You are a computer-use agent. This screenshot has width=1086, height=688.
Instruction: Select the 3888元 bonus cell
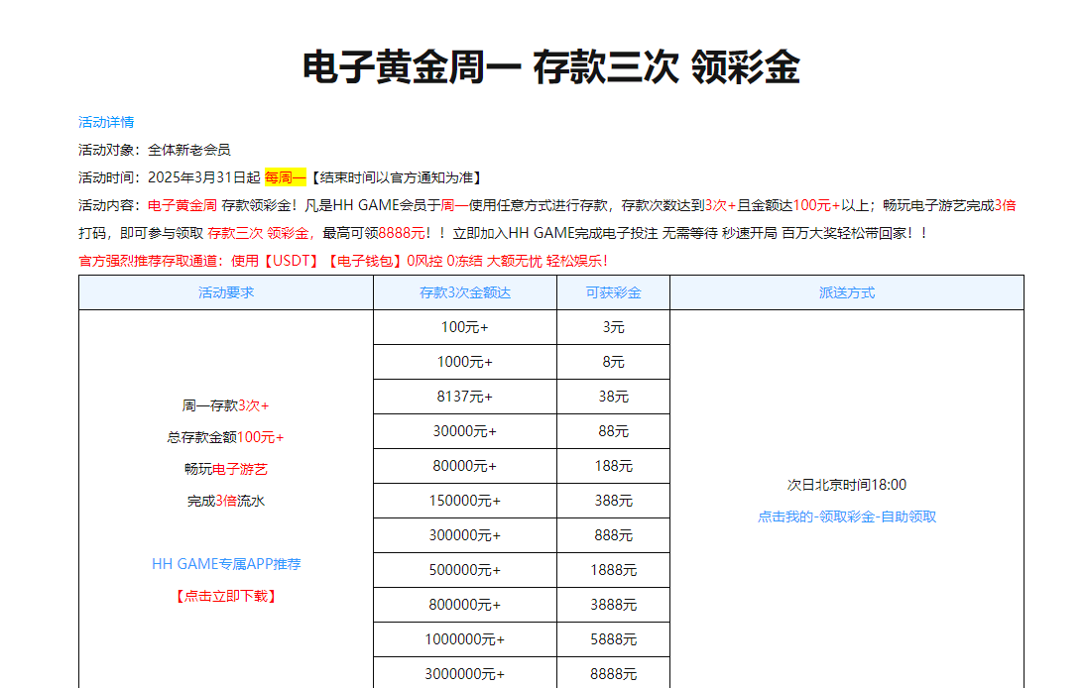point(613,605)
